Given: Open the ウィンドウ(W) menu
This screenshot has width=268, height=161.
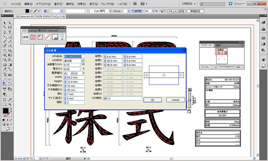Looking at the screenshot, I should pyautogui.click(x=108, y=4).
